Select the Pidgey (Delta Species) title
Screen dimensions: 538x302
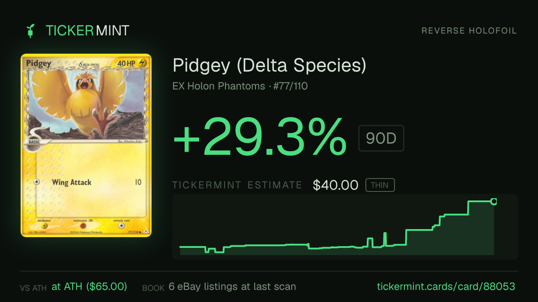point(269,66)
